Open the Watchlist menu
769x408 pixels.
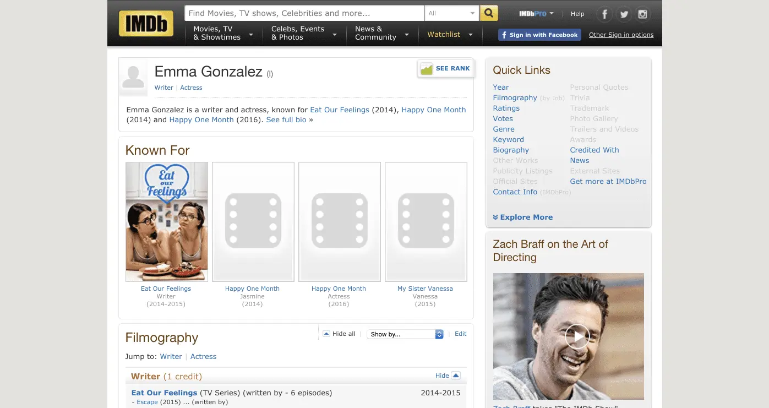coord(450,34)
